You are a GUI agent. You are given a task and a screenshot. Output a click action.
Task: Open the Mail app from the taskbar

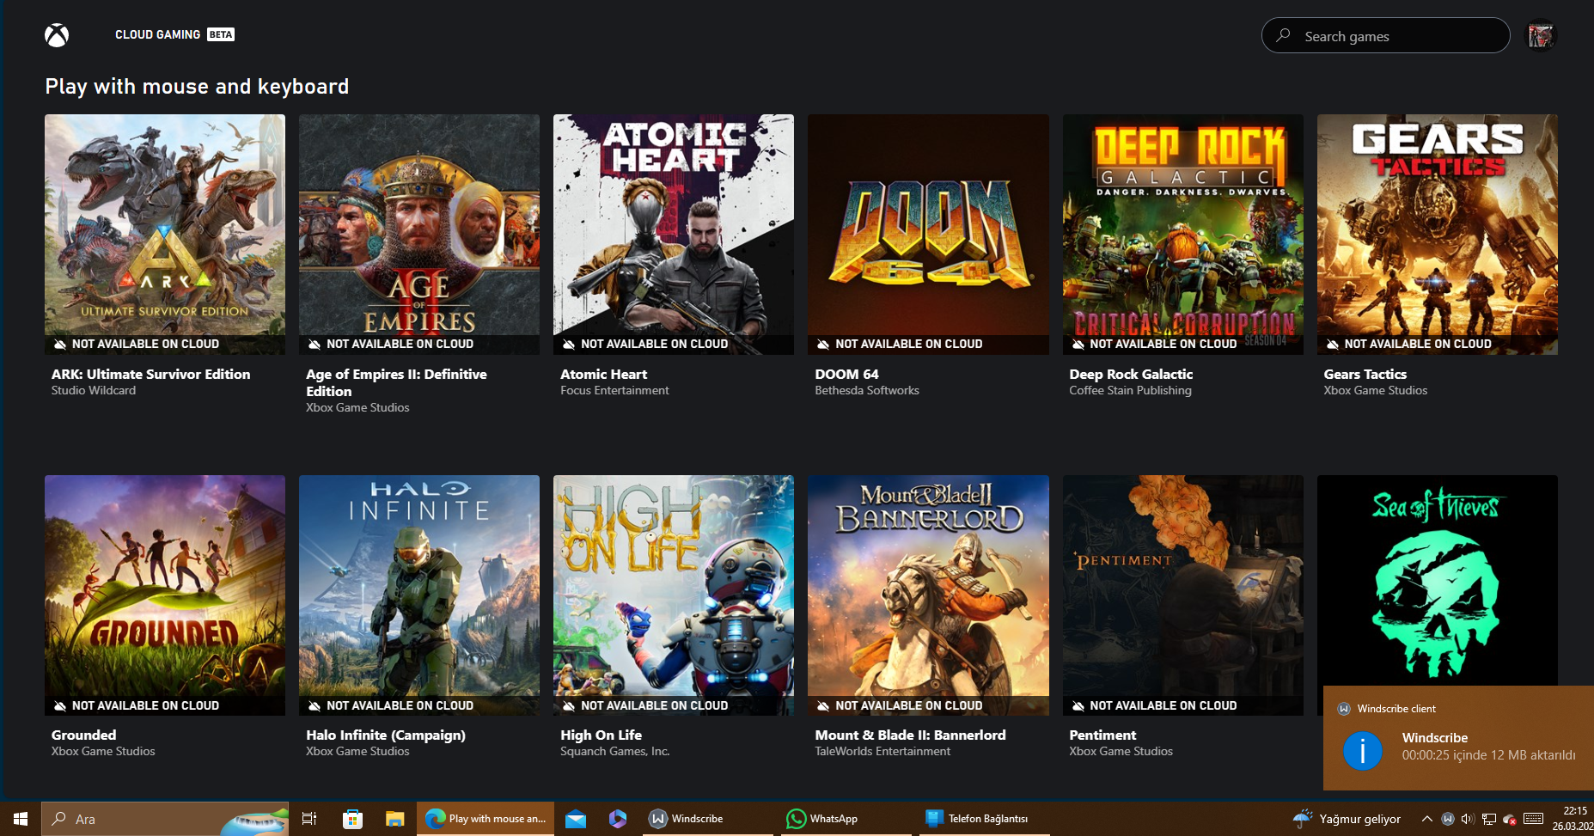[x=576, y=819]
